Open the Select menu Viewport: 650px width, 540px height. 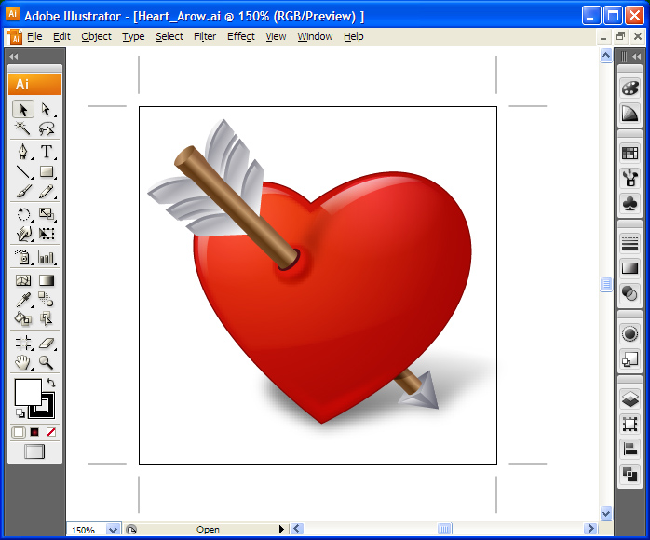169,36
